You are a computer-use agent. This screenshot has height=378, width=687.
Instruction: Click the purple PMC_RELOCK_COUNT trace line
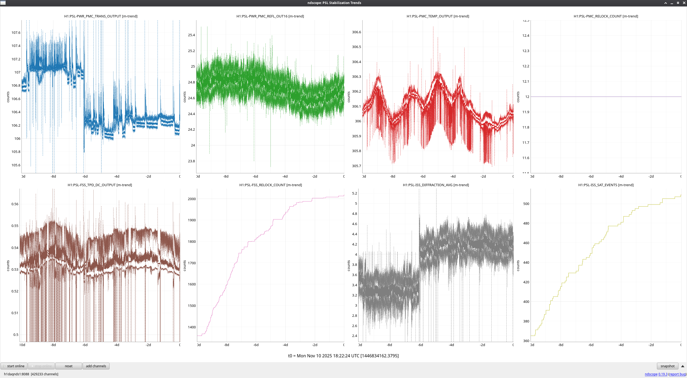coord(606,97)
